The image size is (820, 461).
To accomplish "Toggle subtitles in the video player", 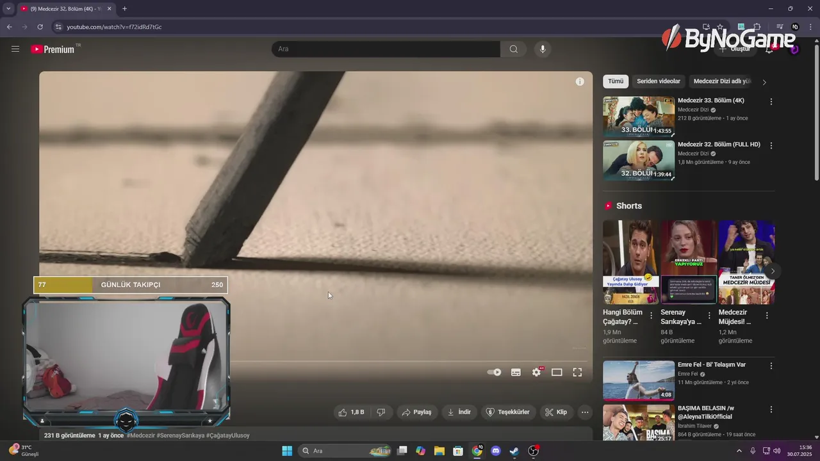I will point(516,372).
